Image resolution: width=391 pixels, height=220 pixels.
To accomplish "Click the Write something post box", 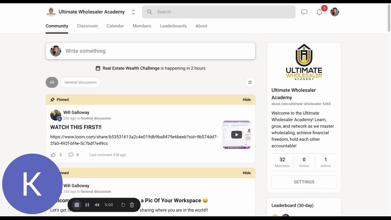I will 150,51.
